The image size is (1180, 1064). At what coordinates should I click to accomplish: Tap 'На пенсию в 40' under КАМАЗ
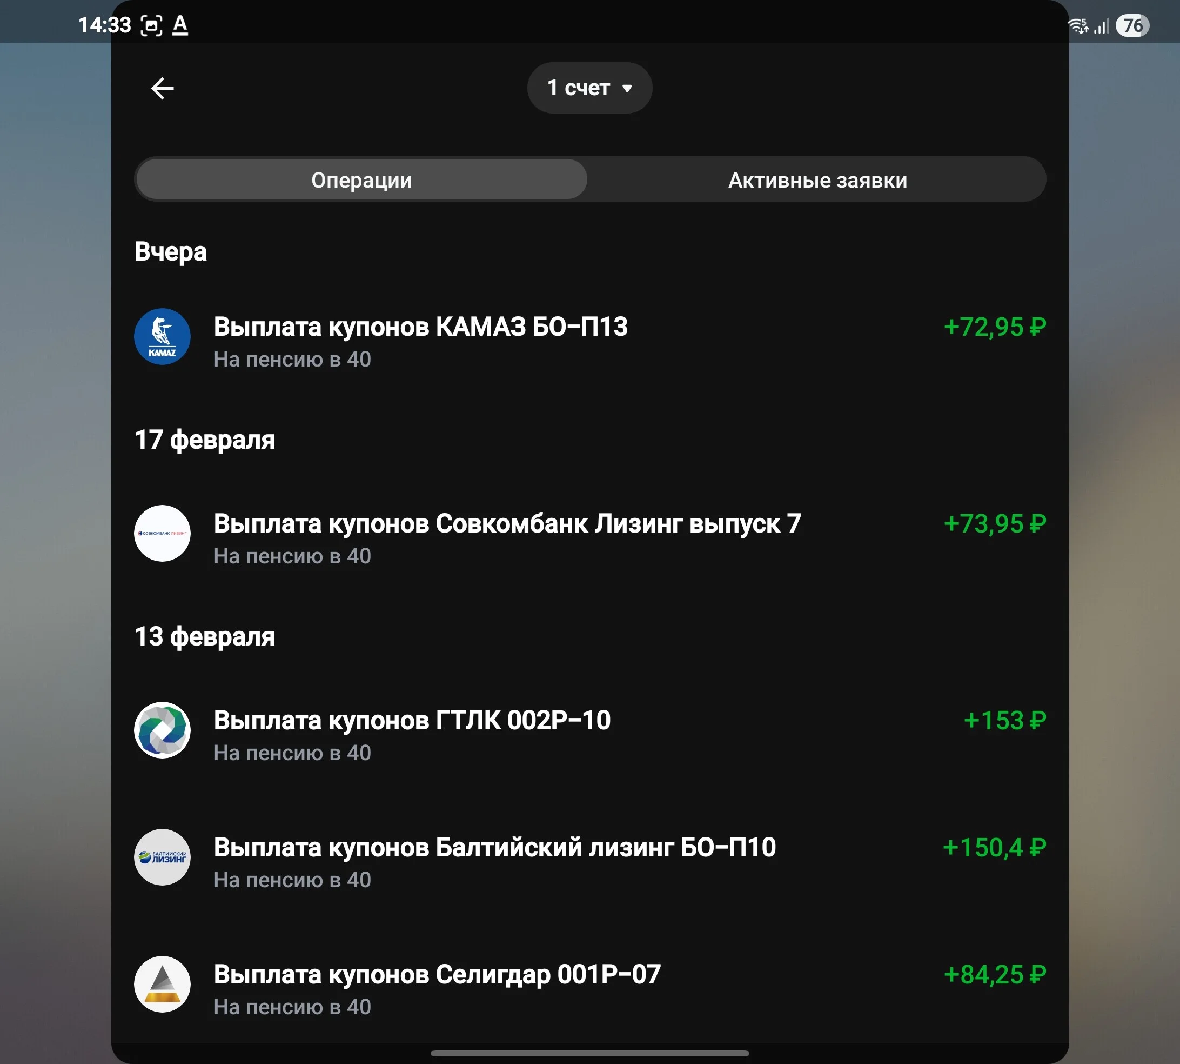point(292,360)
